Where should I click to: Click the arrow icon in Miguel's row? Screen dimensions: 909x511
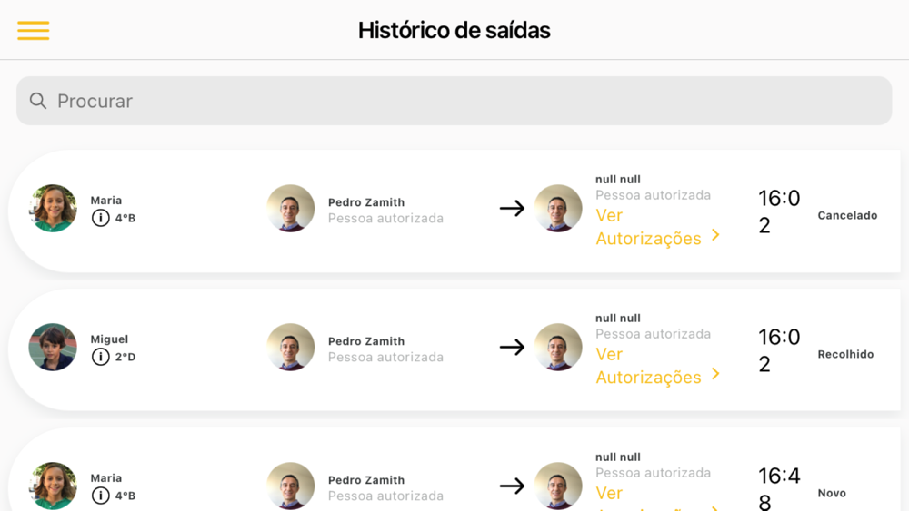point(512,348)
